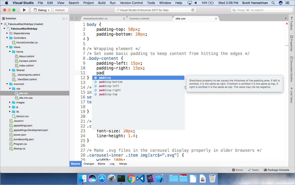Open the Version Control menu
Viewport: 295px width, 185px height.
click(x=131, y=3)
